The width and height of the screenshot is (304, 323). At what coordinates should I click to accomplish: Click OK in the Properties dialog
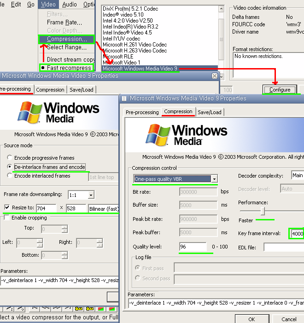click(x=252, y=319)
